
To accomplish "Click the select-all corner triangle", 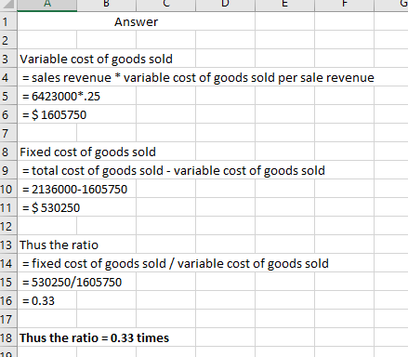I will [8, 6].
